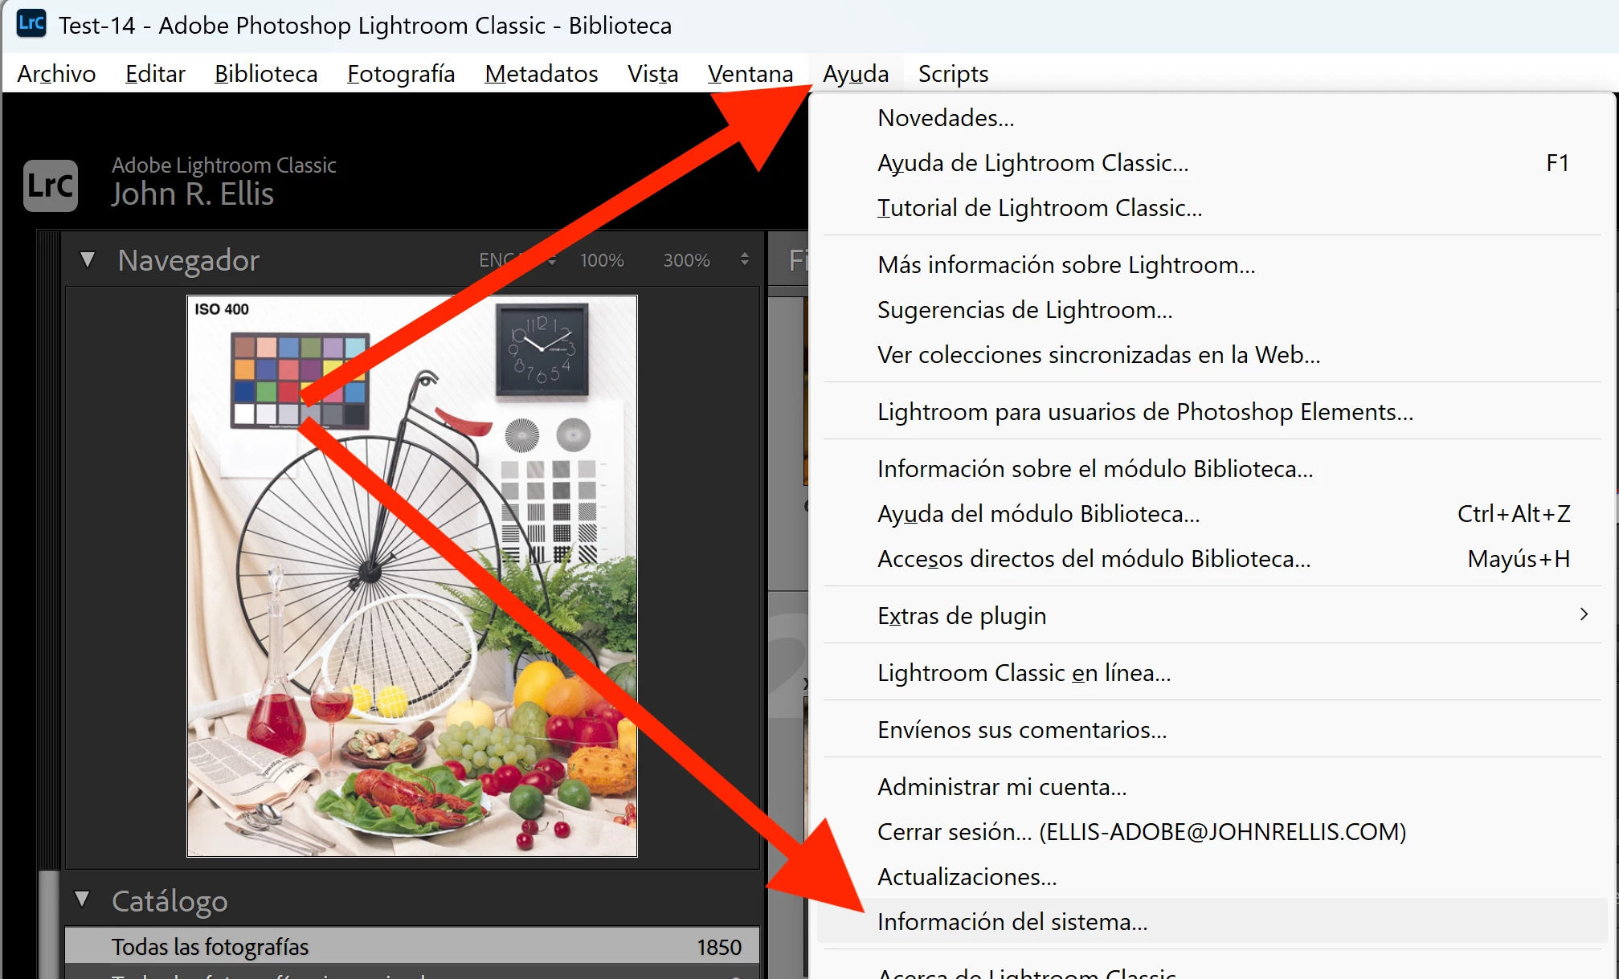Open Ayuda de Lightroom Classic entry
This screenshot has width=1619, height=979.
1032,163
